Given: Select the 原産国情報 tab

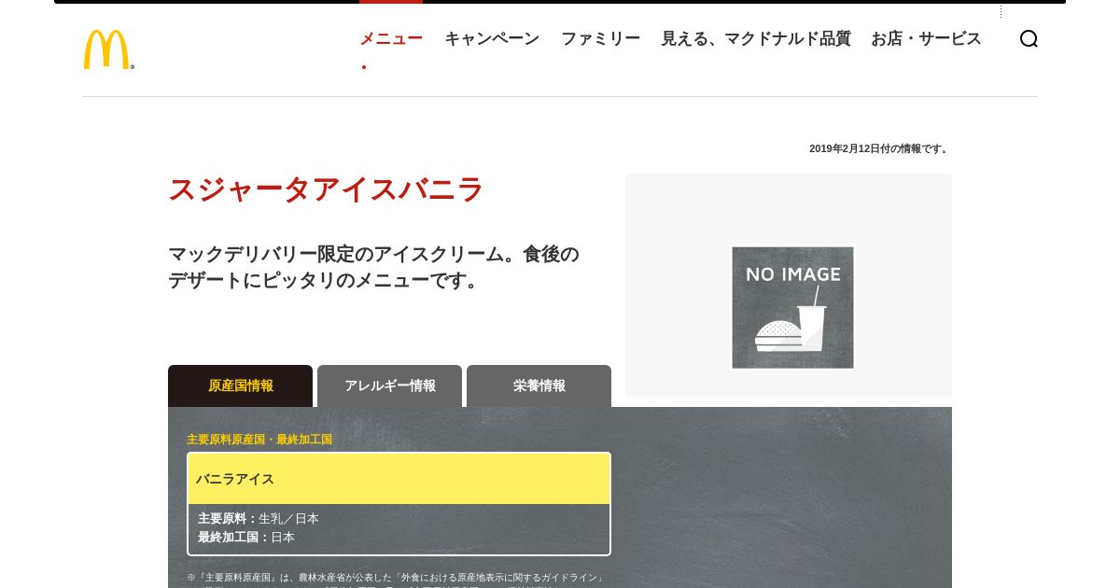Looking at the screenshot, I should (240, 385).
